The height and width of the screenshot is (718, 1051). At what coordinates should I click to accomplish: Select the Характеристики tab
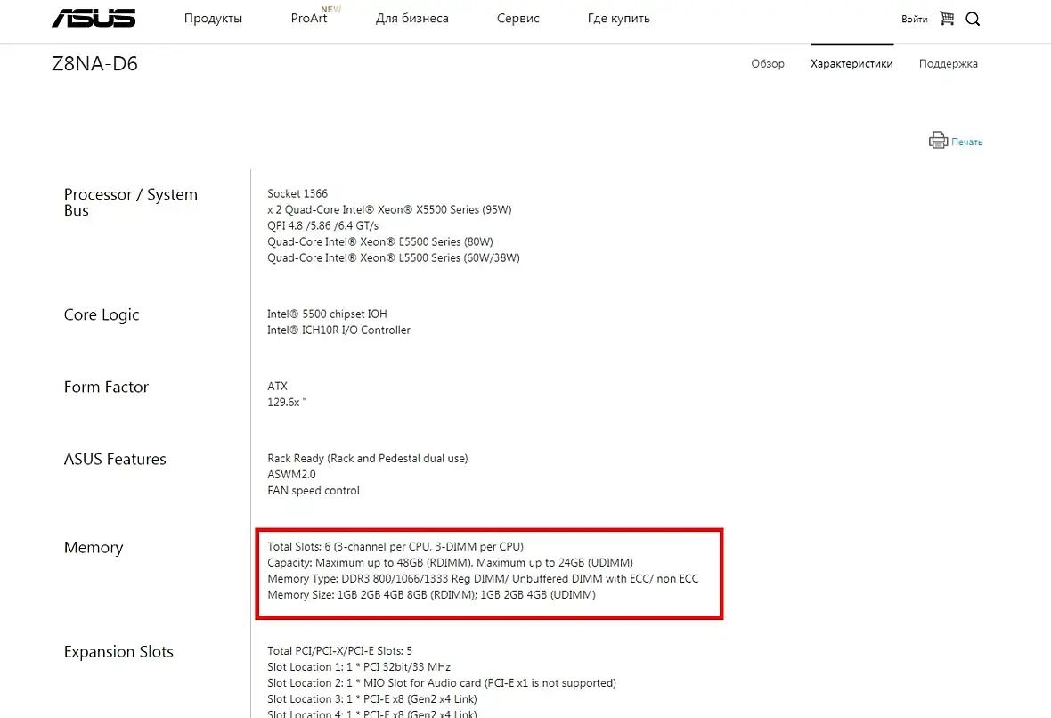click(851, 63)
